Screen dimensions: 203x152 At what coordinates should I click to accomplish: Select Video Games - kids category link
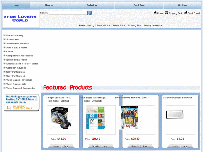click(16, 84)
